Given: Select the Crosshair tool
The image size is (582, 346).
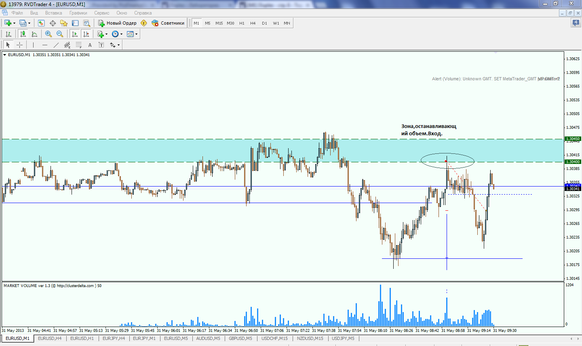Looking at the screenshot, I should tap(19, 45).
